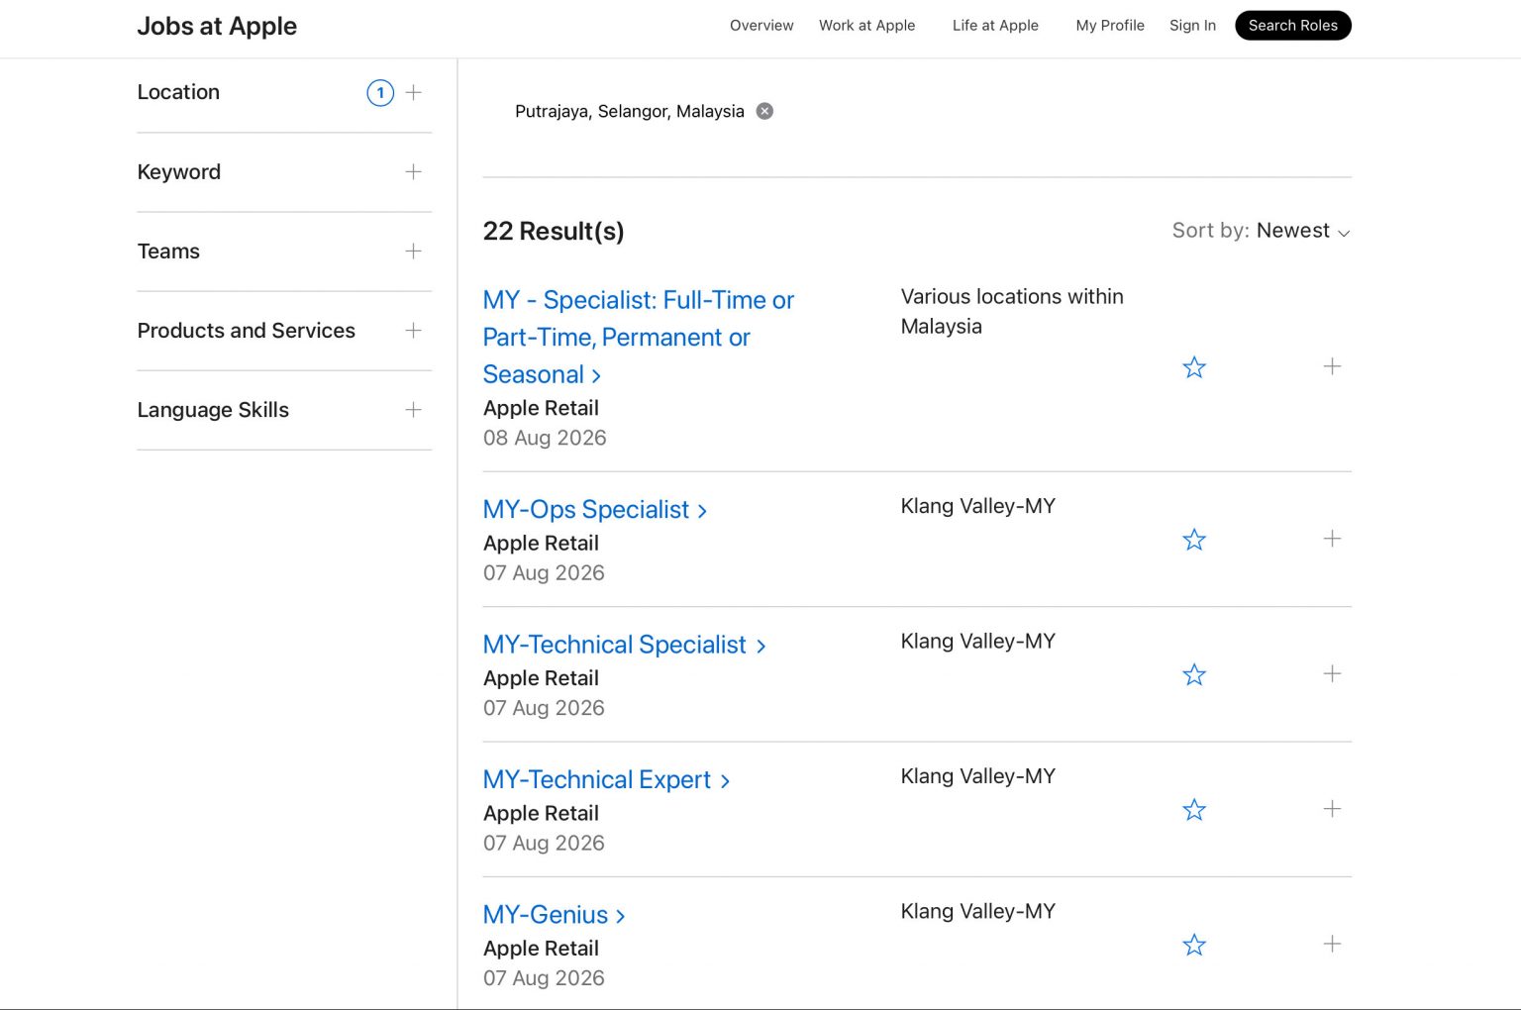This screenshot has height=1010, width=1521.
Task: Click the Search Roles button
Action: pos(1293,26)
